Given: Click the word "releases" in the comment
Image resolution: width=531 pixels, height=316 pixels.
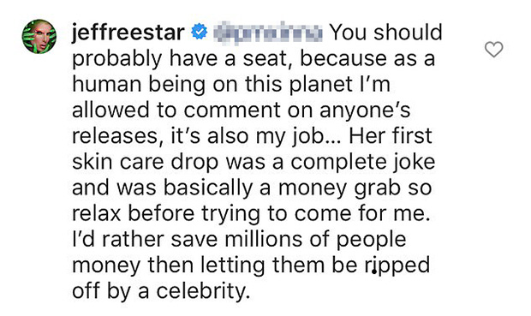Looking at the screenshot, I should (x=115, y=136).
